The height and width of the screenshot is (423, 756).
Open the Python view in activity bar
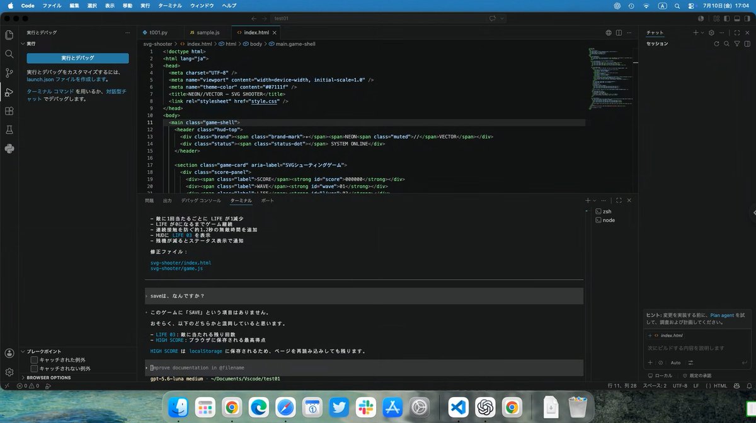pos(9,149)
